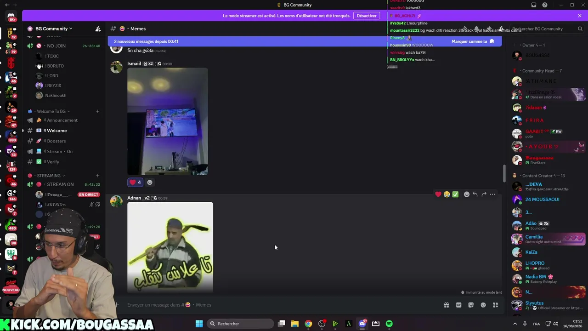Viewport: 588px width, 331px height.
Task: Open member 24 MOUSSAOUI in members list
Action: 548,200
